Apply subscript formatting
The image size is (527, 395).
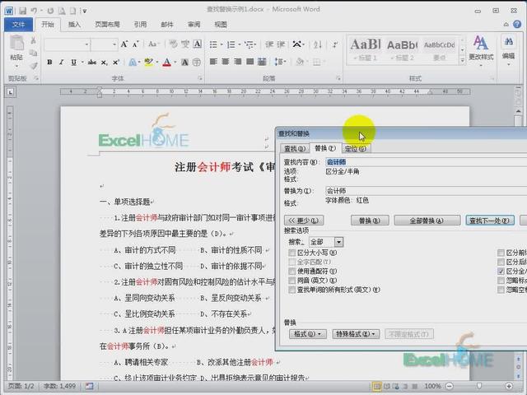(105, 63)
